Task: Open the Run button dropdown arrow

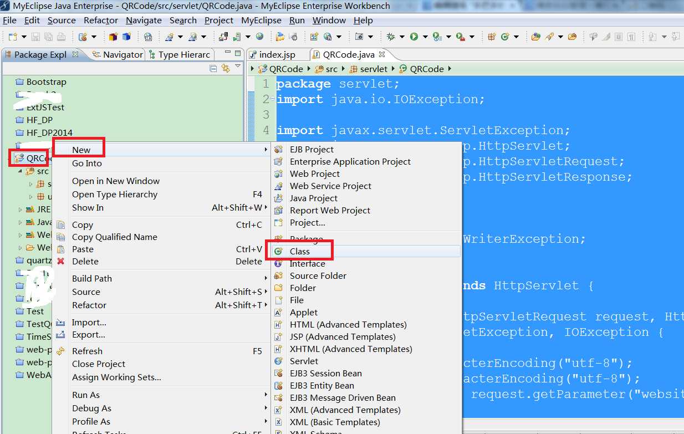Action: pos(425,37)
